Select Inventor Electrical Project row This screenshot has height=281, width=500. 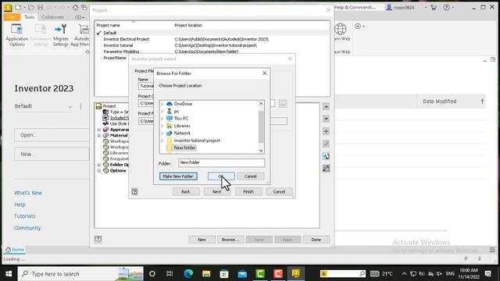(212, 39)
